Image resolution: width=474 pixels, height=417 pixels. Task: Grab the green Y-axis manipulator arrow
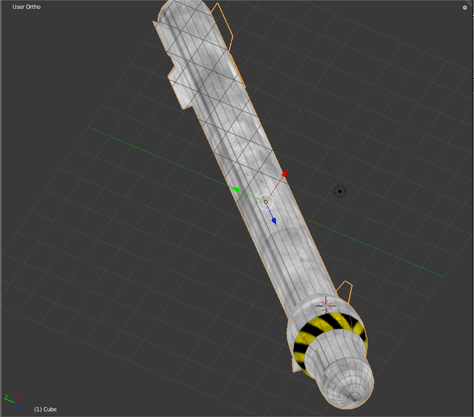pyautogui.click(x=235, y=190)
